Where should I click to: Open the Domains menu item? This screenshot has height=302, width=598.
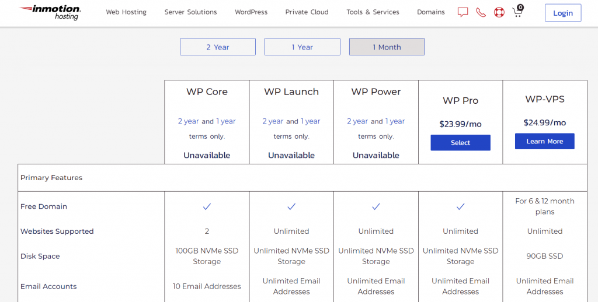pos(431,12)
